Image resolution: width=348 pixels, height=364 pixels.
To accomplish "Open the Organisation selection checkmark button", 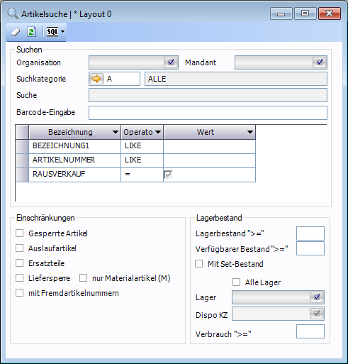I will click(171, 62).
